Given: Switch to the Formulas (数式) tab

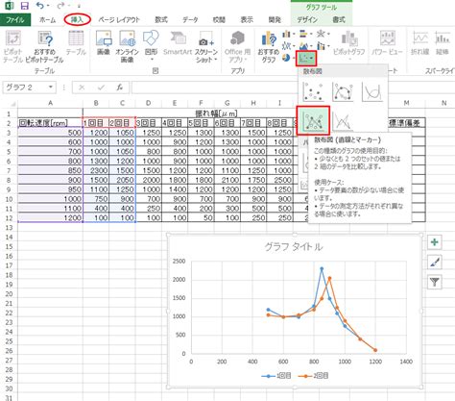Looking at the screenshot, I should click(161, 20).
